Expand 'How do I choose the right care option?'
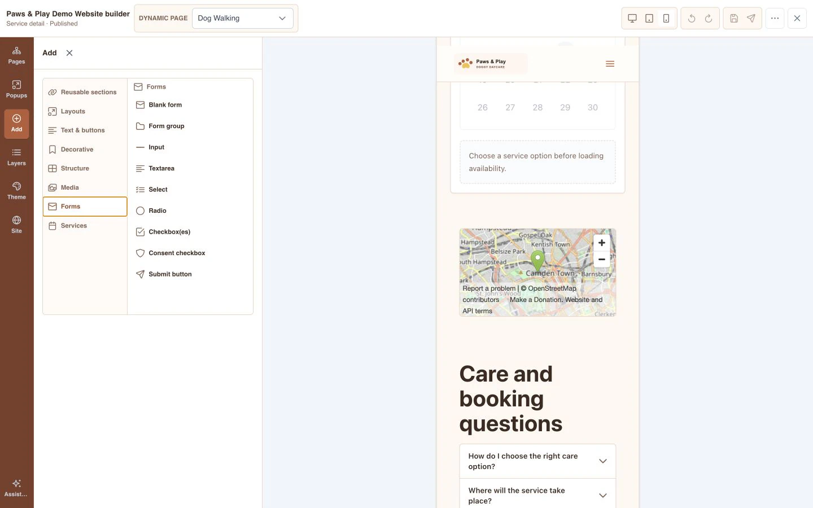Image resolution: width=813 pixels, height=508 pixels. click(x=537, y=461)
